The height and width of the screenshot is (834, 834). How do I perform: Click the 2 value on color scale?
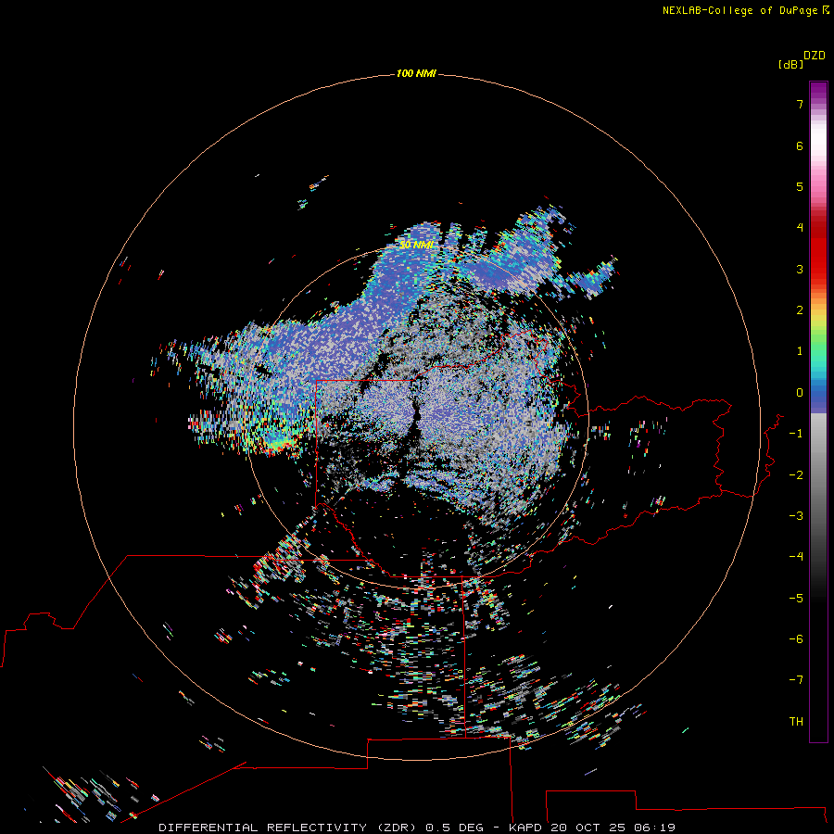tap(800, 310)
